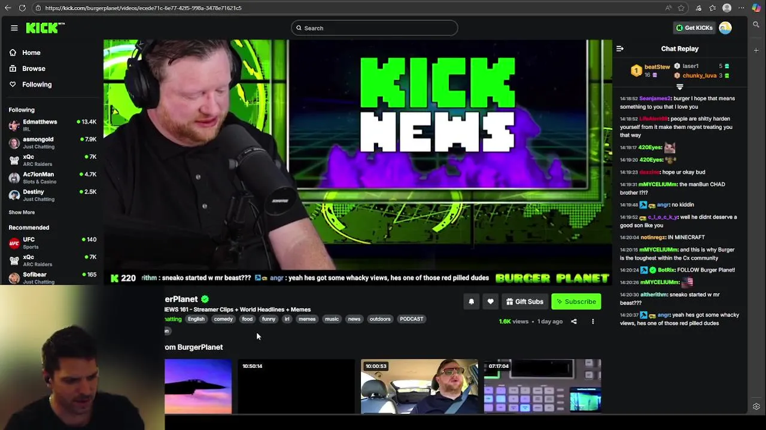Click the BurgerPlanet verified badge
Image resolution: width=766 pixels, height=430 pixels.
click(205, 299)
